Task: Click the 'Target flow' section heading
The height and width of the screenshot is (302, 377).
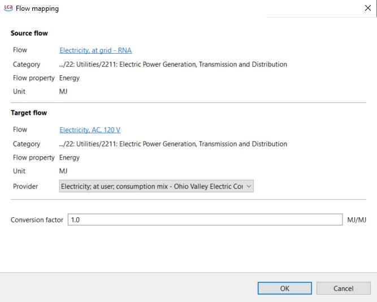Action: pyautogui.click(x=29, y=113)
